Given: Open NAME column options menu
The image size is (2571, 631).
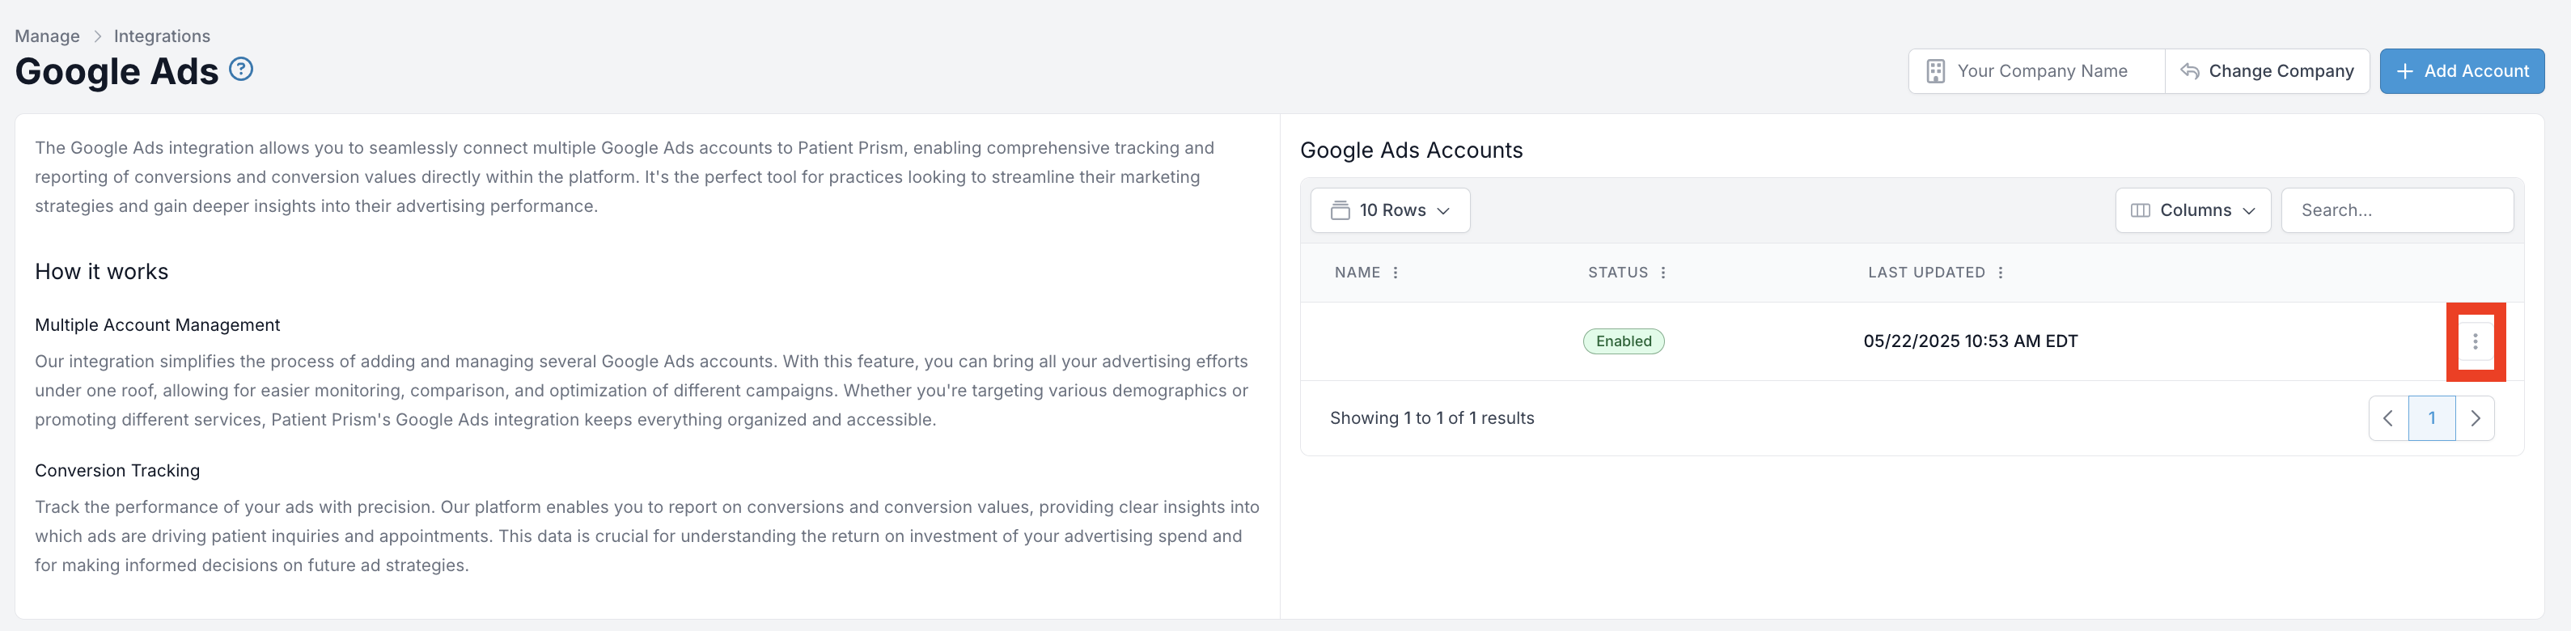Looking at the screenshot, I should 1394,273.
